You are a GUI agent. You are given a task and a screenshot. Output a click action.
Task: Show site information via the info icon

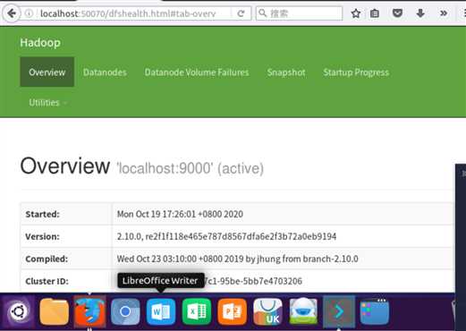[29, 13]
